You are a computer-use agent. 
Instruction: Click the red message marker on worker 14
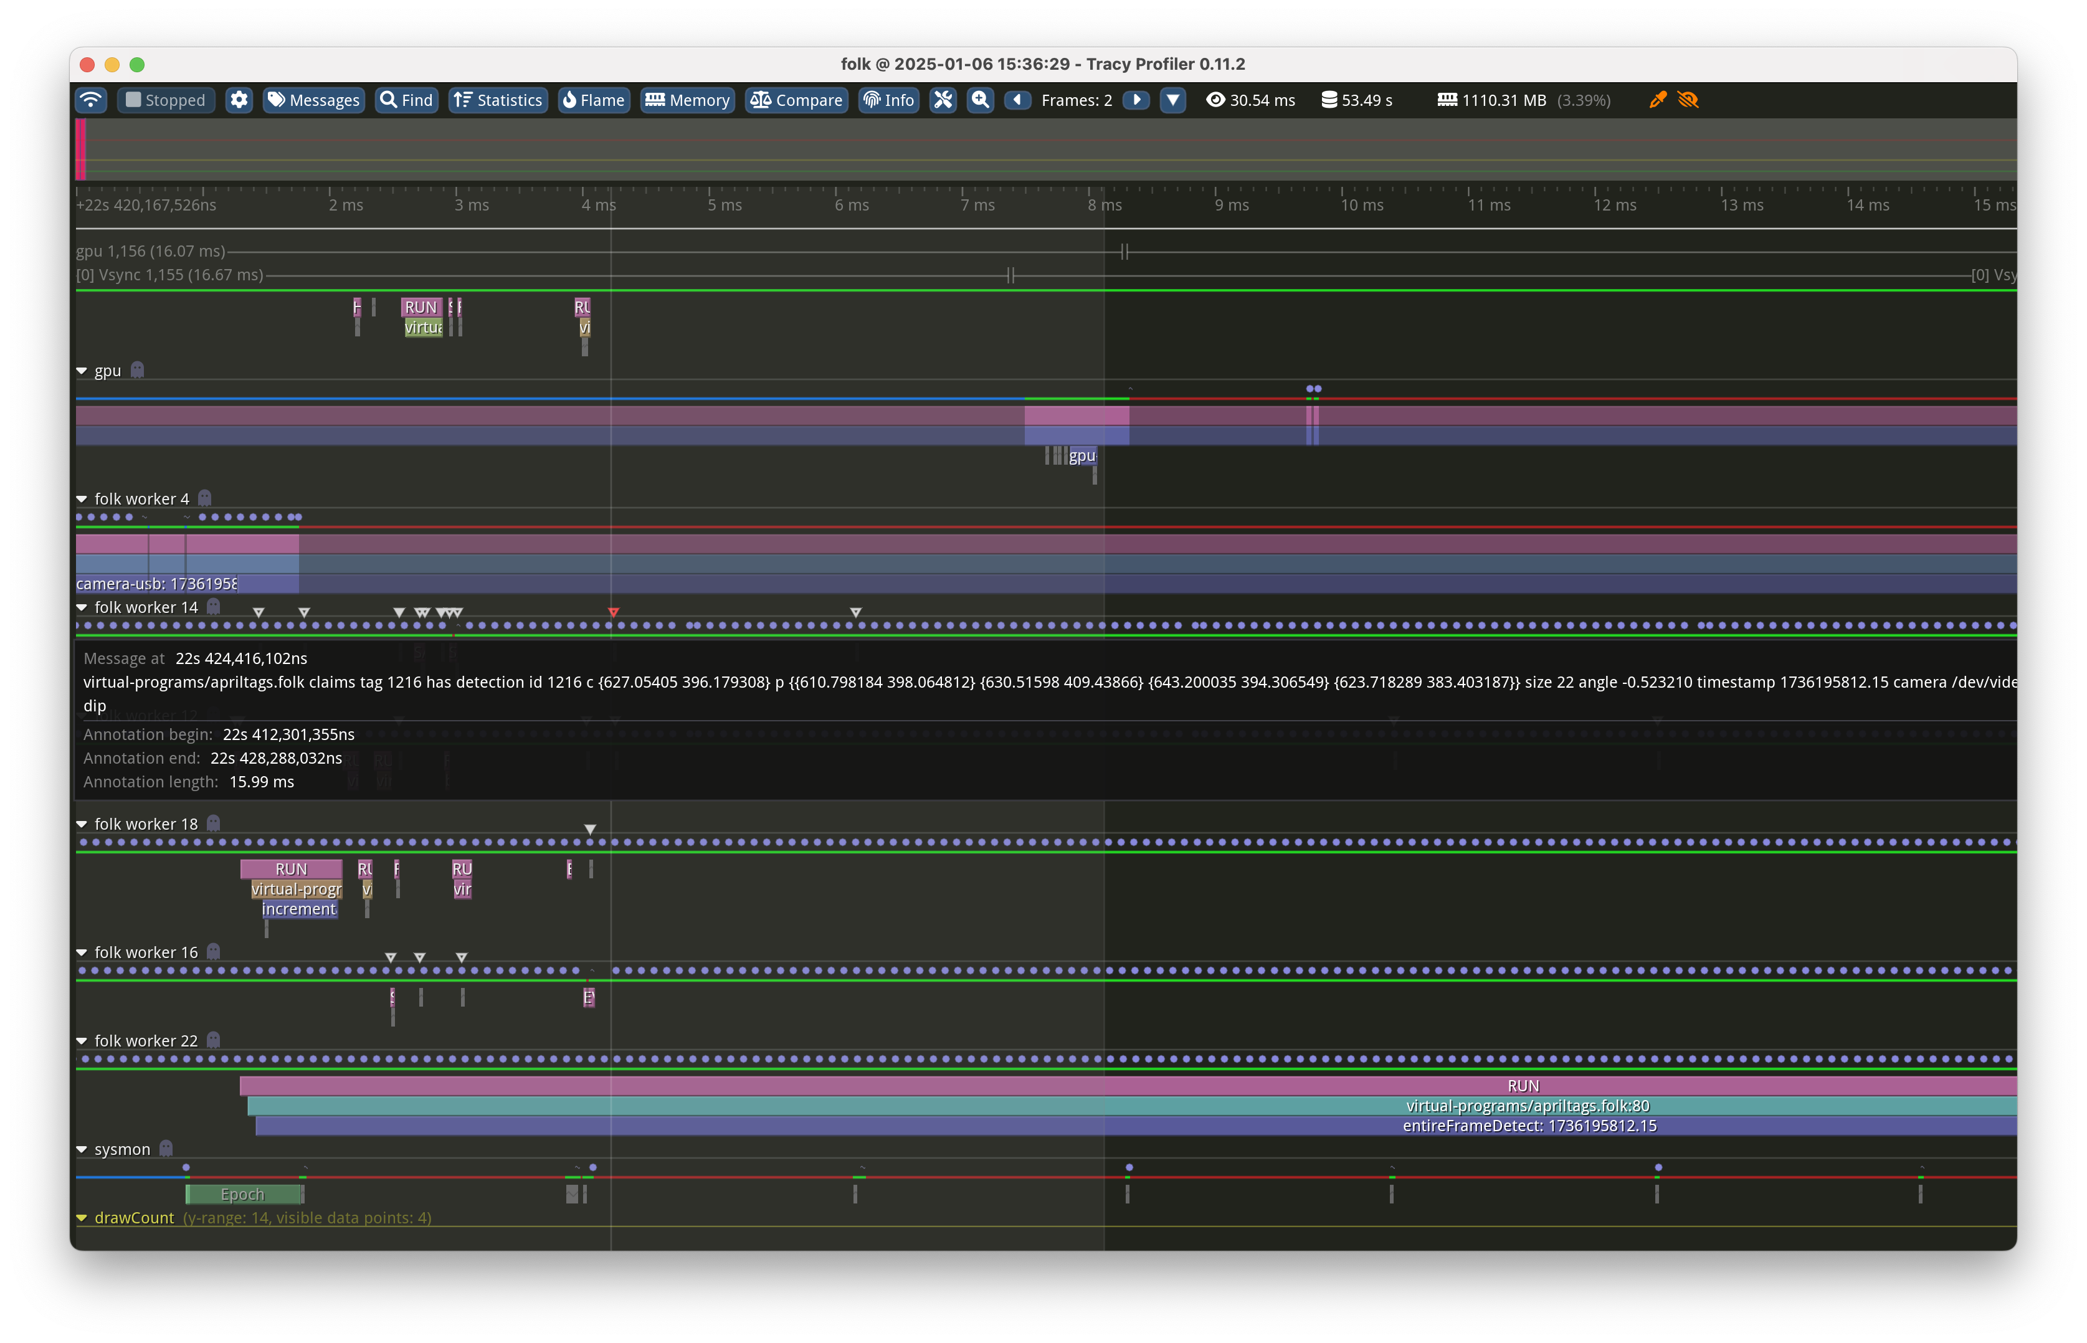click(613, 612)
